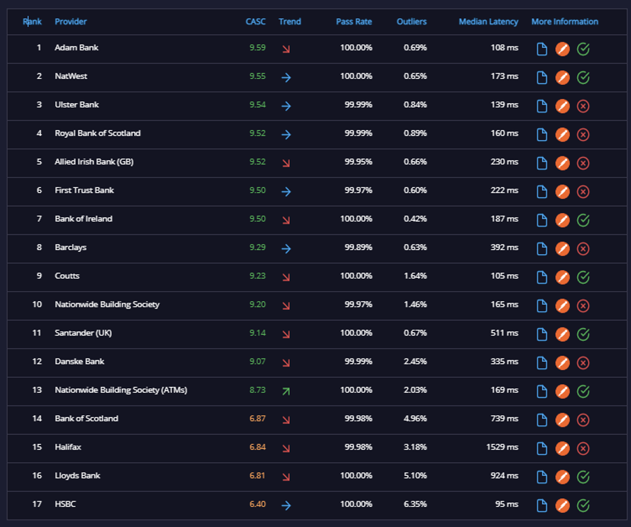Click the upward trend arrow for Nationwide ATMs
Screen dimensions: 631x527
(286, 391)
